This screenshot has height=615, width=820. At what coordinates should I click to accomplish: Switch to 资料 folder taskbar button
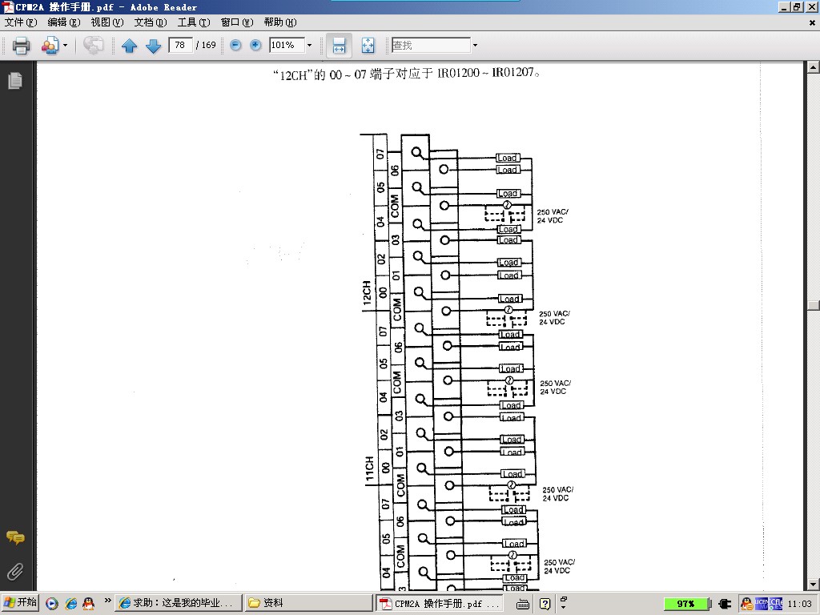(x=307, y=603)
